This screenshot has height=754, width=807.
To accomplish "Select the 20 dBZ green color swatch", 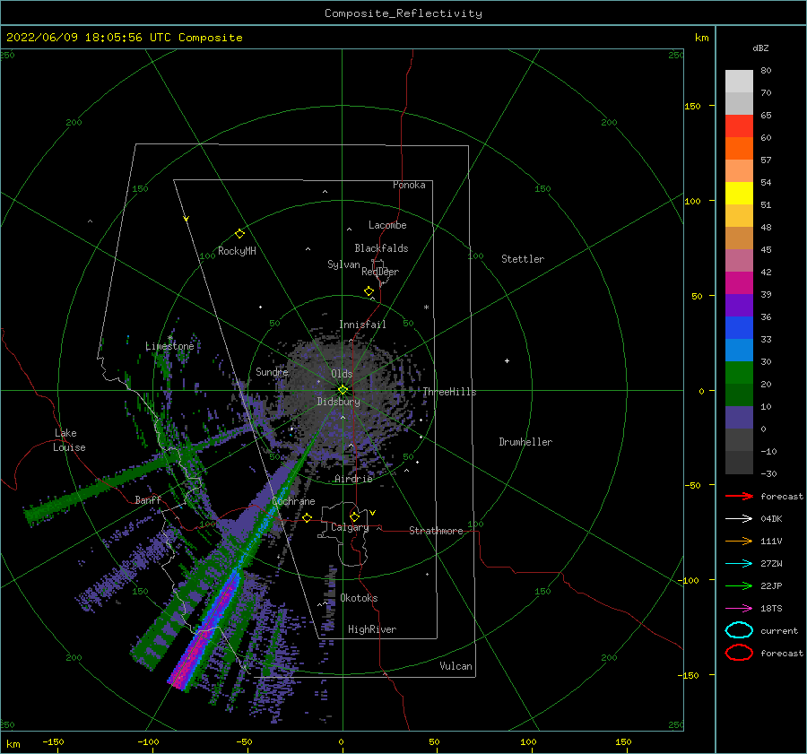I will pyautogui.click(x=739, y=373).
